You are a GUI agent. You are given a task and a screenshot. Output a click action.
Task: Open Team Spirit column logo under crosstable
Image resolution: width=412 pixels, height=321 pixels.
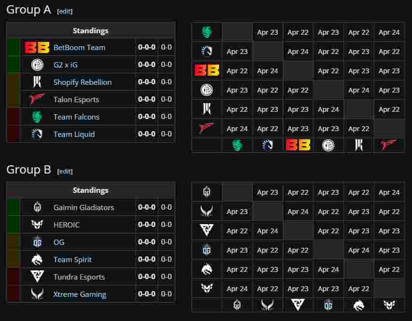(x=358, y=305)
